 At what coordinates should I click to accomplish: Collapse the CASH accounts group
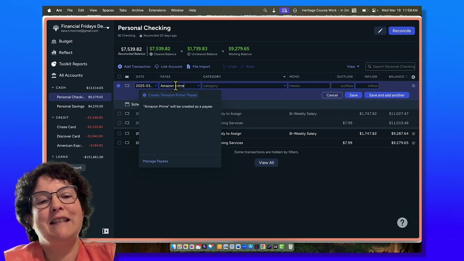tap(53, 88)
